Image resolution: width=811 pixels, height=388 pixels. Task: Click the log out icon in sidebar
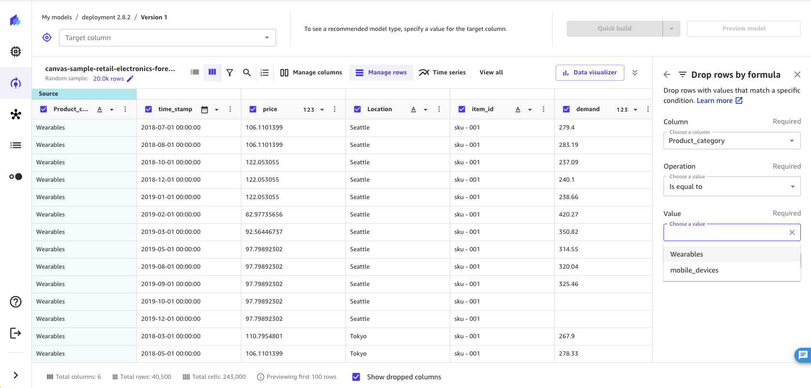(15, 333)
